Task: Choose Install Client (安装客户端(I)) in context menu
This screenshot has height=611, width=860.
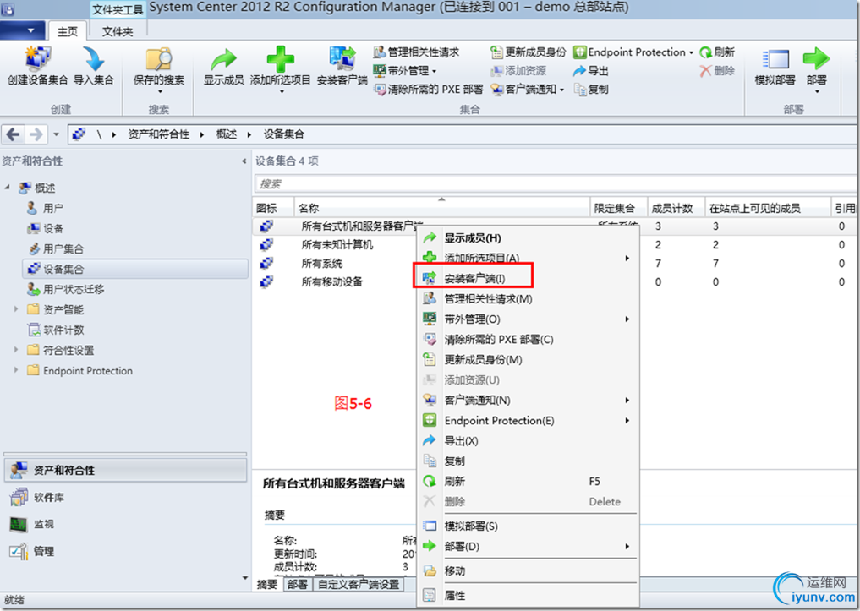Action: (x=529, y=278)
